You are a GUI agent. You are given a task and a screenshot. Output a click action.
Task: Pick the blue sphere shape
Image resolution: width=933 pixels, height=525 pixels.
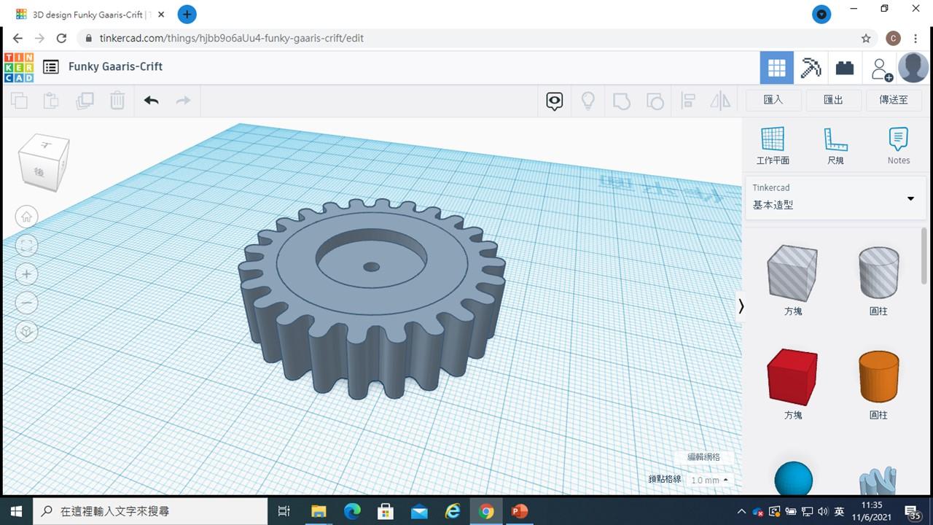click(x=793, y=478)
